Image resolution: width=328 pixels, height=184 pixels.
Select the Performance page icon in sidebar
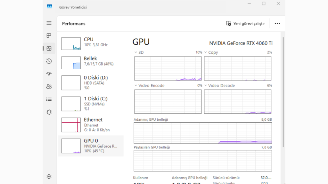pos(49,49)
